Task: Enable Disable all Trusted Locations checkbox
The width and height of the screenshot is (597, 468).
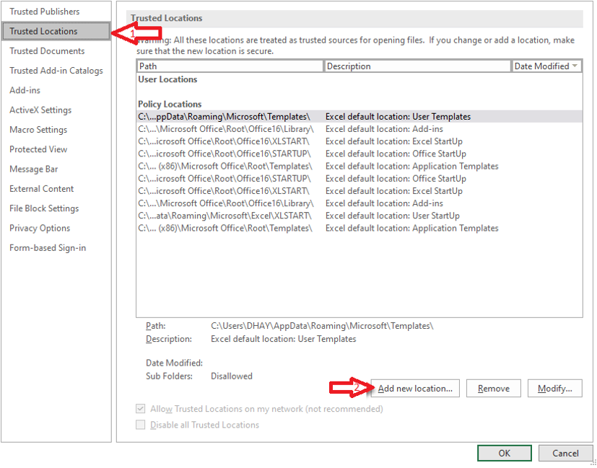Action: point(141,425)
